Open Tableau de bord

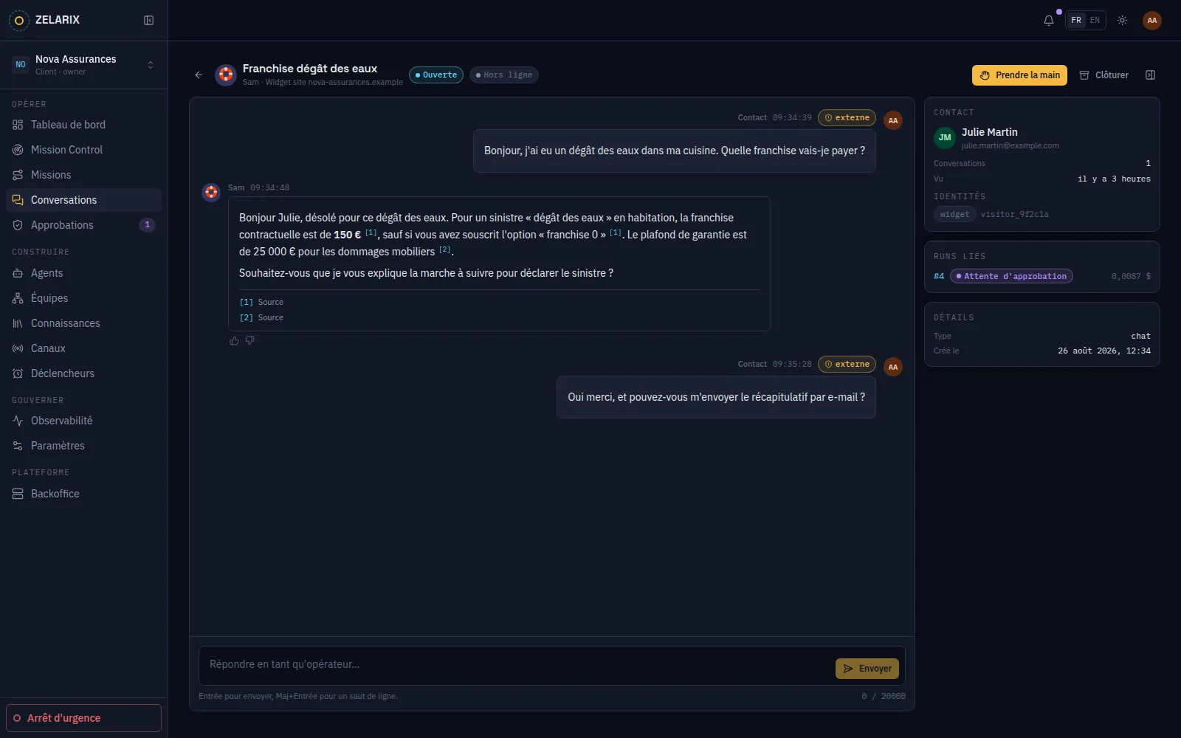click(x=84, y=125)
